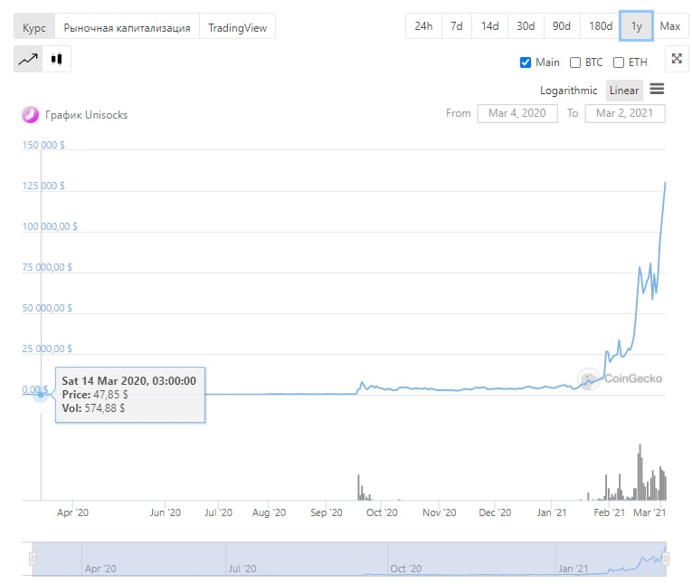Click the Feb '21 x-axis label
Screen dimensions: 692x584
[x=610, y=512]
